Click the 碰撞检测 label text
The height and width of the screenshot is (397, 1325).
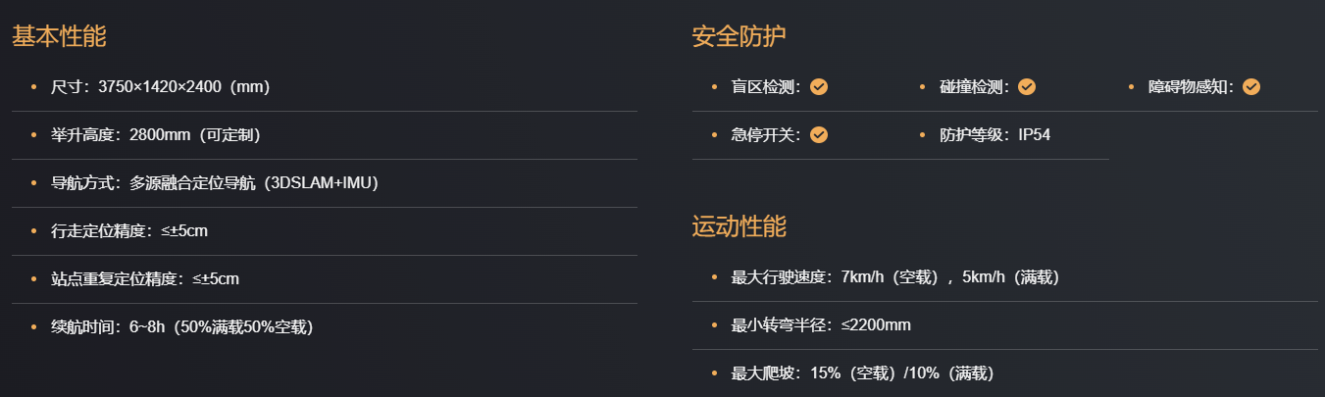[x=973, y=87]
